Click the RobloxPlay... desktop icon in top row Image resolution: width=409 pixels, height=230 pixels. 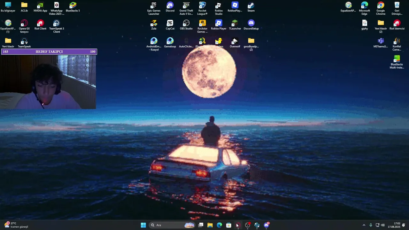pyautogui.click(x=235, y=7)
